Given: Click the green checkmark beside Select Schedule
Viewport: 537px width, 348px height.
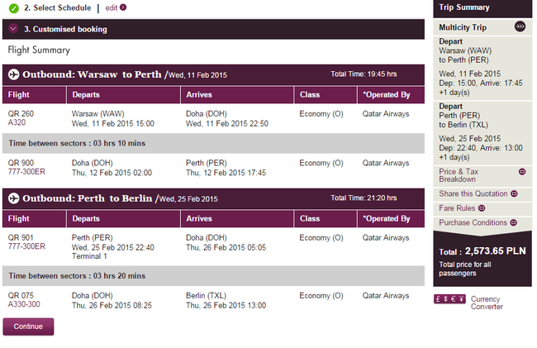Looking at the screenshot, I should coord(14,8).
